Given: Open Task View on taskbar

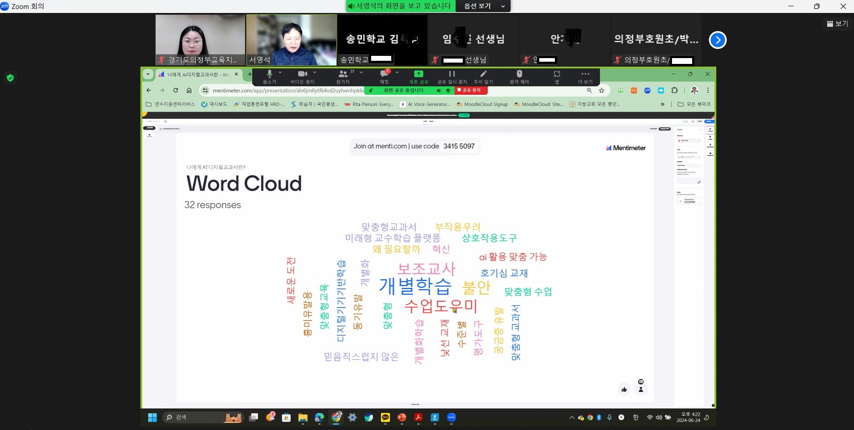Looking at the screenshot, I should 254,417.
